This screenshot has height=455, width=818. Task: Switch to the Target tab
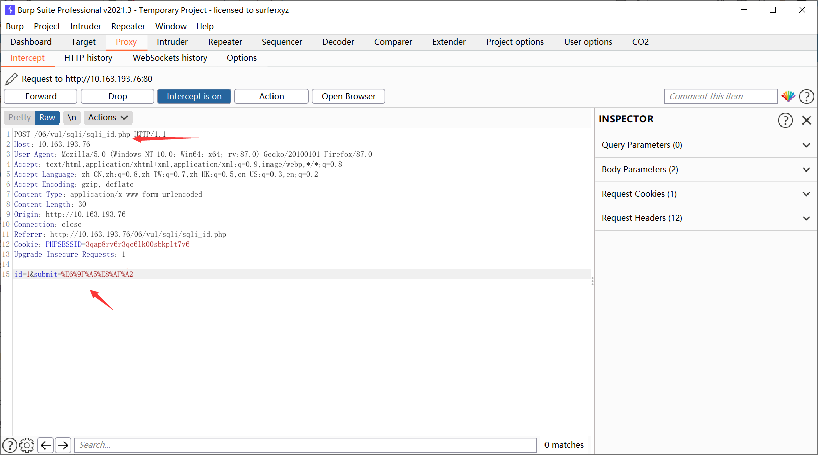(83, 42)
